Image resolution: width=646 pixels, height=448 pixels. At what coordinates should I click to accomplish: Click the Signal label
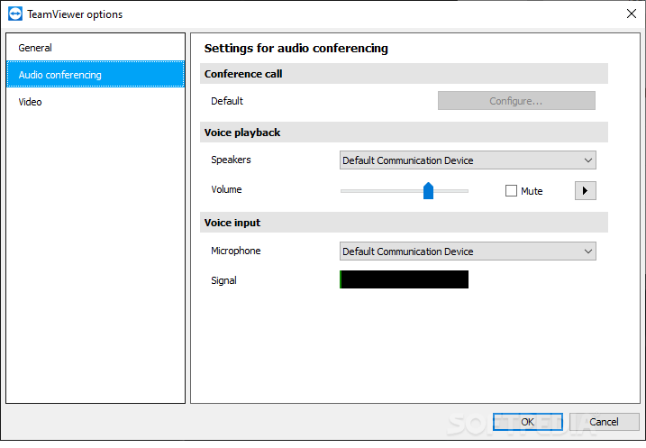click(223, 280)
